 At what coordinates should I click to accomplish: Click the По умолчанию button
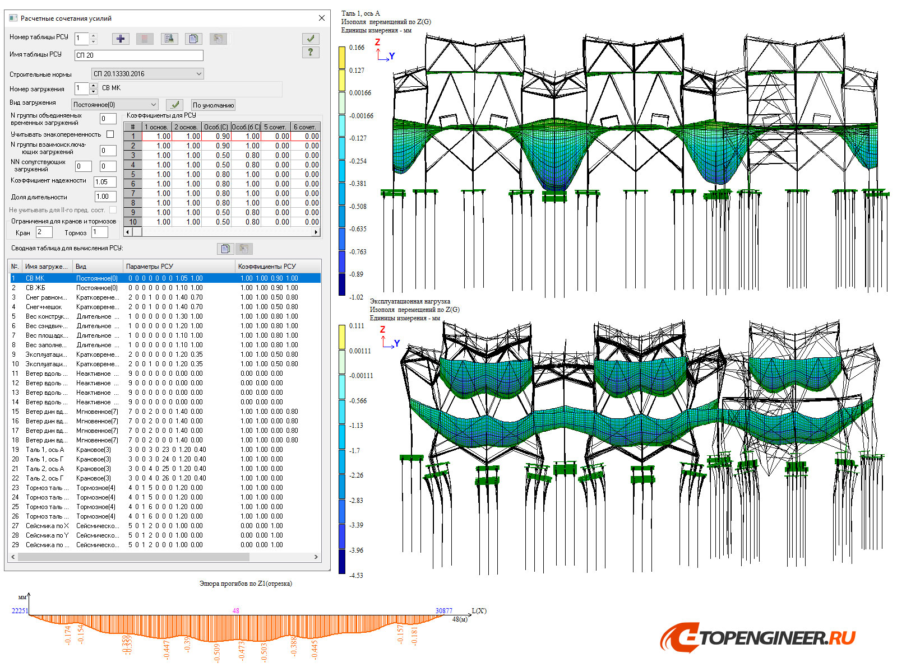point(214,105)
